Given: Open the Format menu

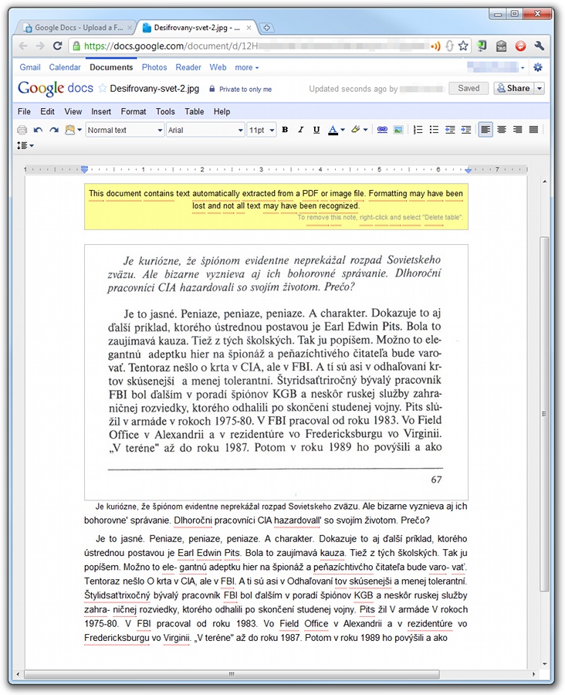Looking at the screenshot, I should [133, 111].
